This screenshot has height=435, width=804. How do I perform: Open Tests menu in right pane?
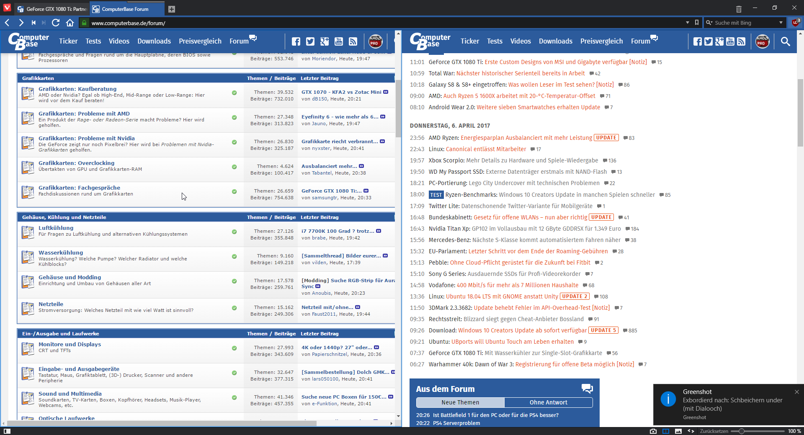[x=495, y=41]
